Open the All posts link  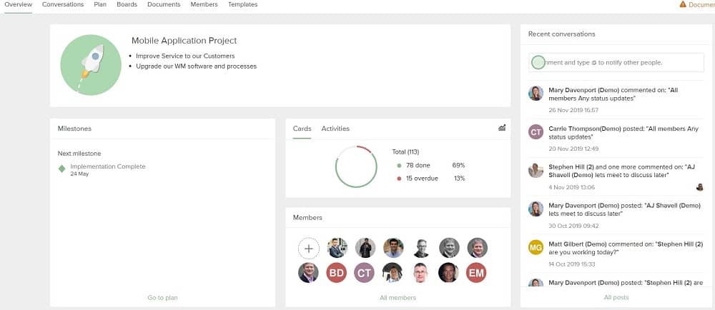[x=616, y=297]
